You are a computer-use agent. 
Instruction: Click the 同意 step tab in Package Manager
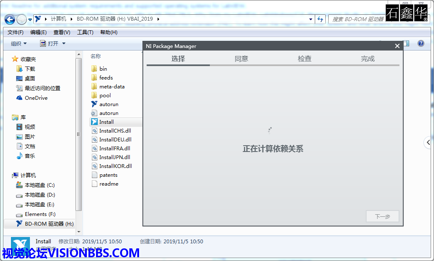[241, 59]
